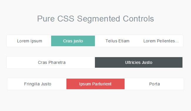Screen dimensions: 191x111
Task: Click the word Pure in the heading
Action: 46,19
